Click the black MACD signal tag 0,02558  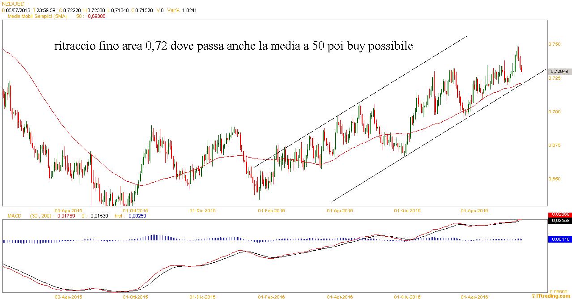click(559, 221)
